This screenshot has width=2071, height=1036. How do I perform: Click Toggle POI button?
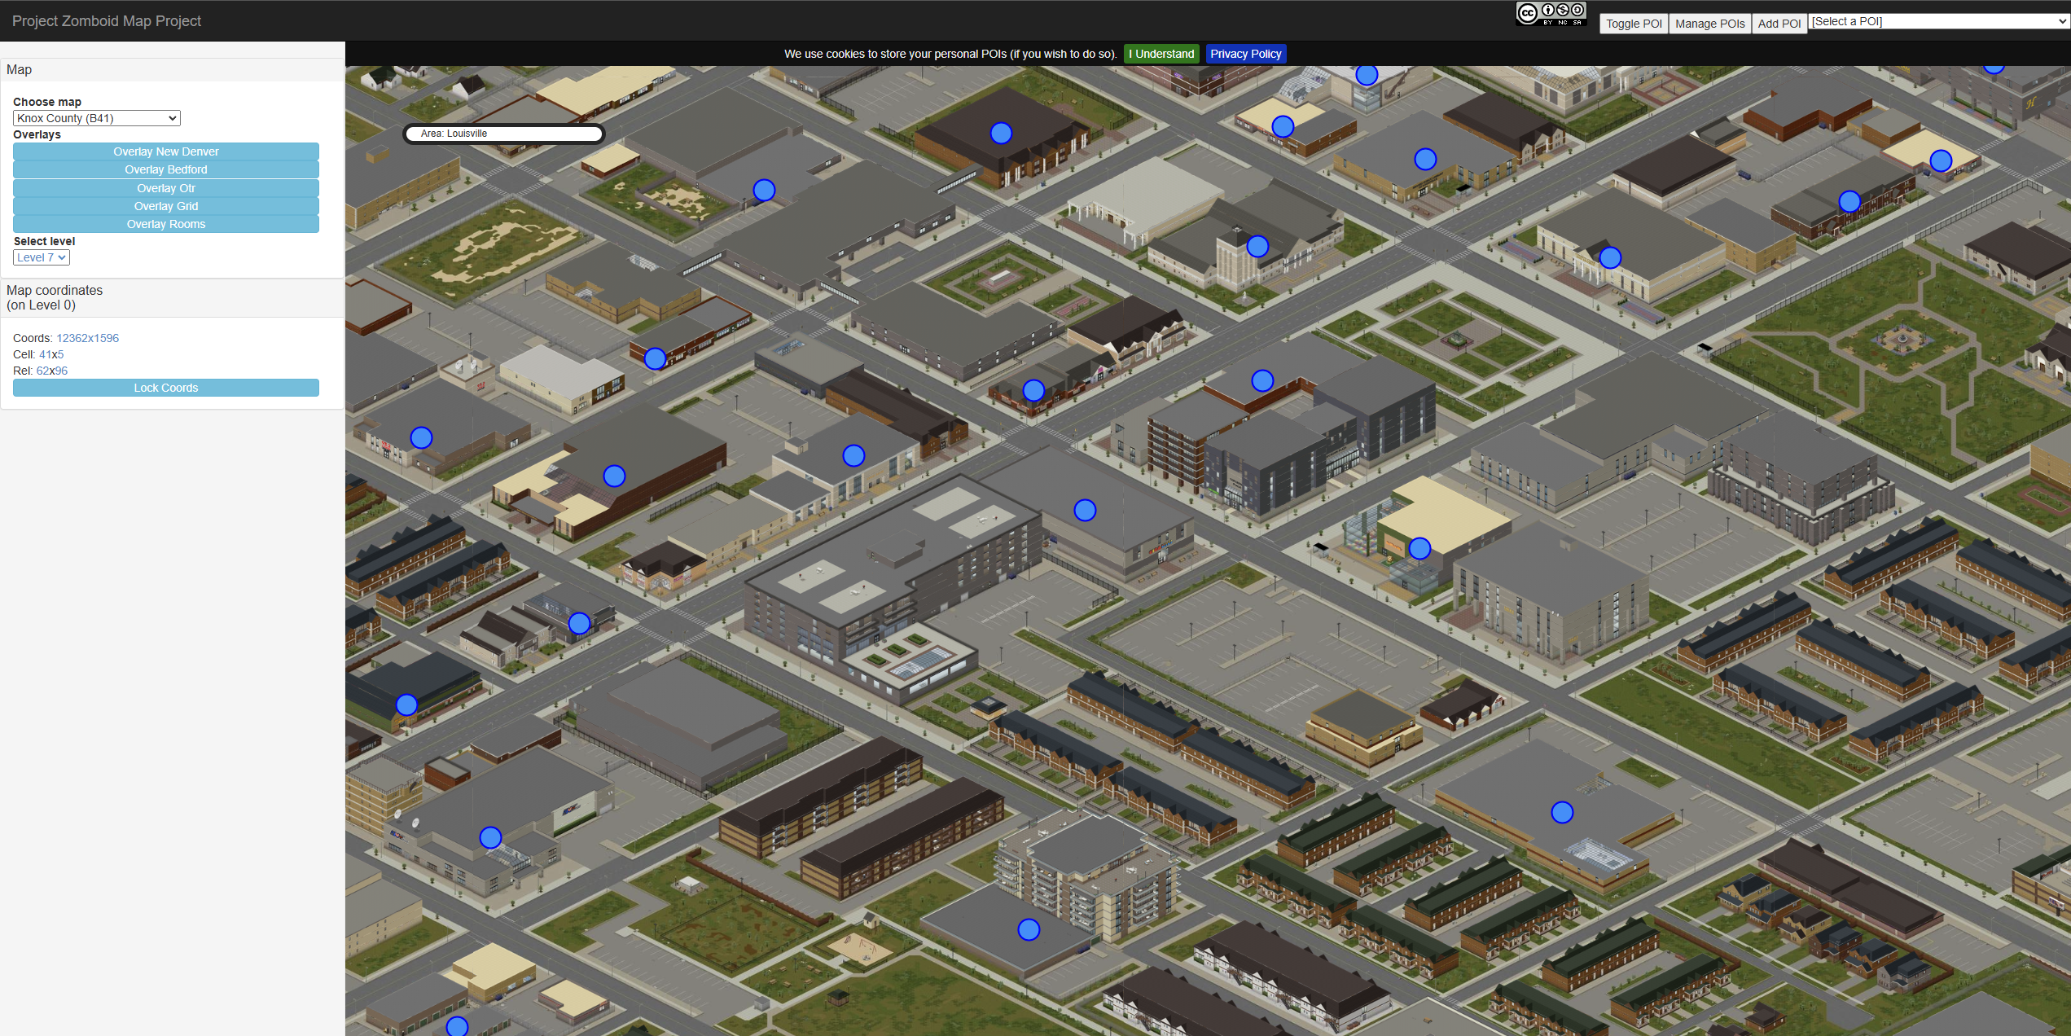(1634, 24)
